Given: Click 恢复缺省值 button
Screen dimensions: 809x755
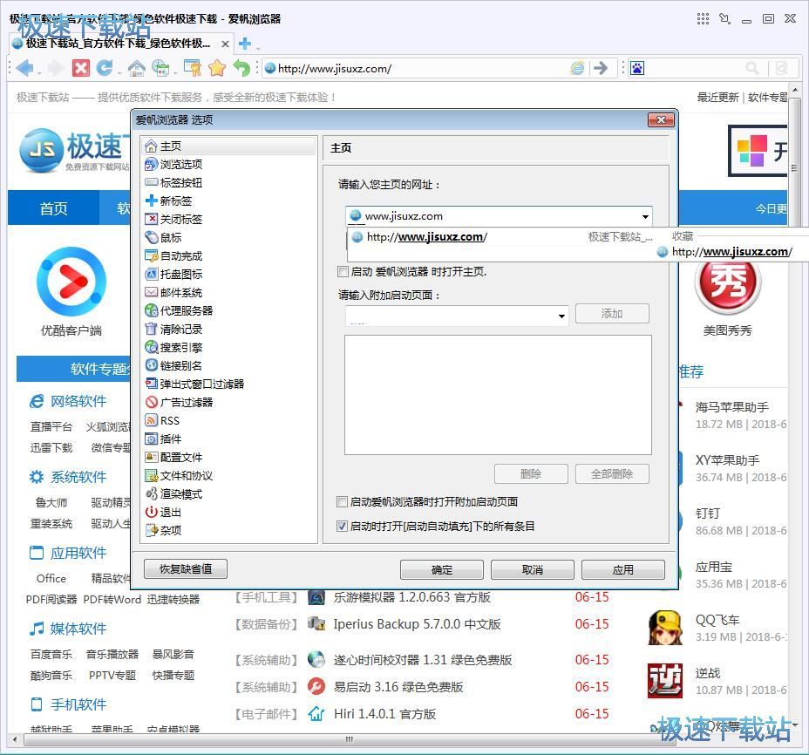Looking at the screenshot, I should pyautogui.click(x=186, y=568).
